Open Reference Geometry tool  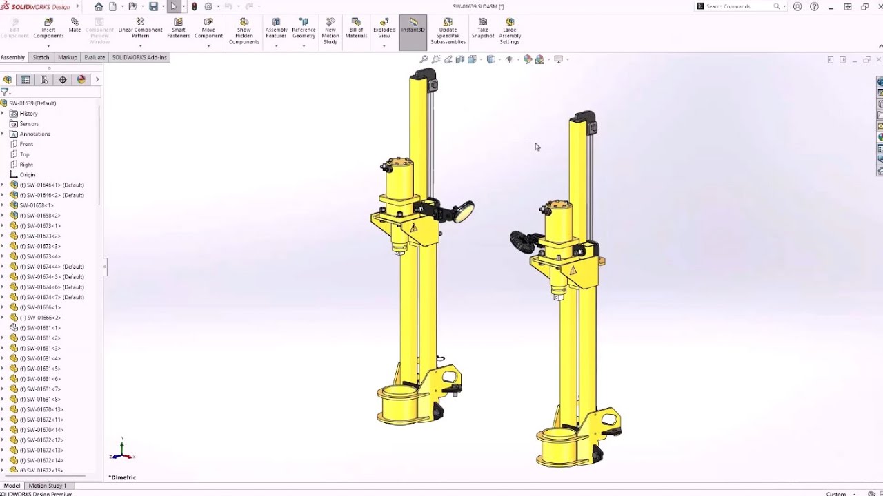tap(304, 28)
